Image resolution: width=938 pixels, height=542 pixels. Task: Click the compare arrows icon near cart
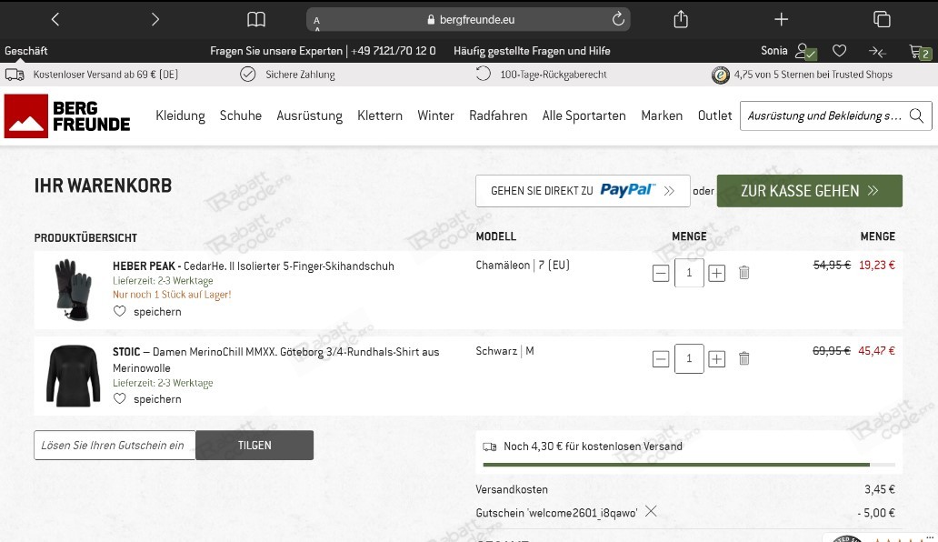click(x=876, y=51)
